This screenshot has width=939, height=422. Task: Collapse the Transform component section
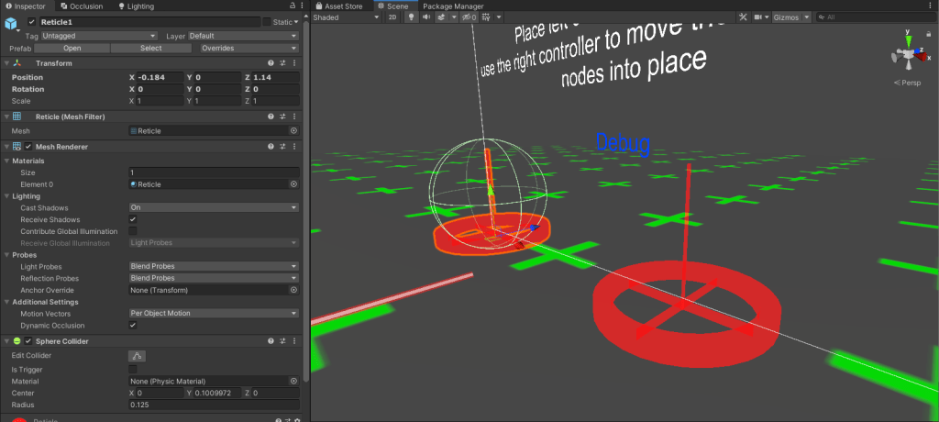[7, 63]
